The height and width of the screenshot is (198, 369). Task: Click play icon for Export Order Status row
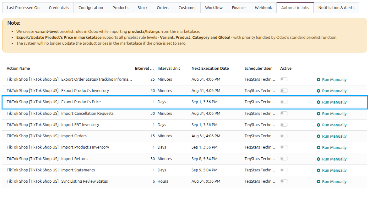click(318, 80)
